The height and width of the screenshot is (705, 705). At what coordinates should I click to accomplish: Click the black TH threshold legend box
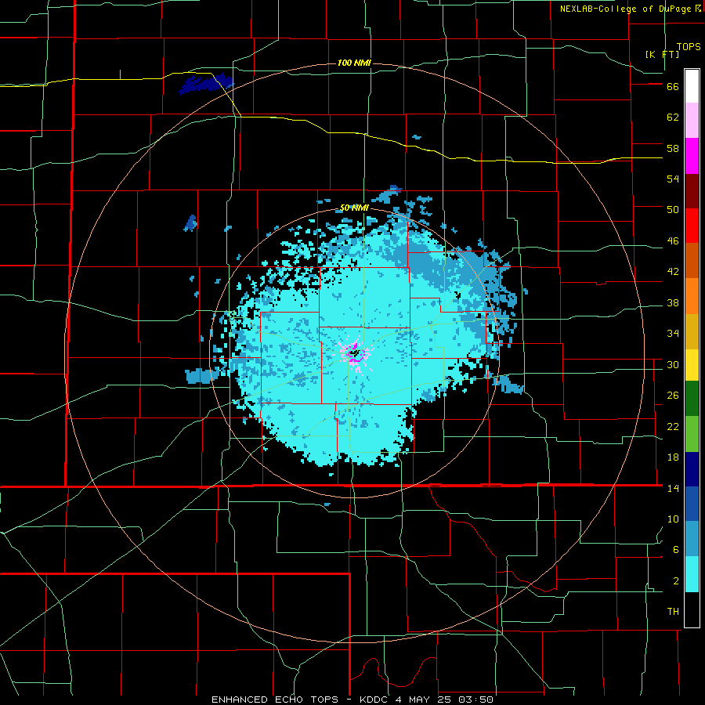pos(692,609)
